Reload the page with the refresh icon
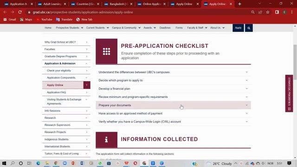Viewport: 297px width, 167px height. [x=20, y=12]
